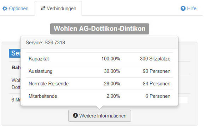Click the 30.00% Auslastung value
Screen dimensions: 205x129
[x=112, y=71]
